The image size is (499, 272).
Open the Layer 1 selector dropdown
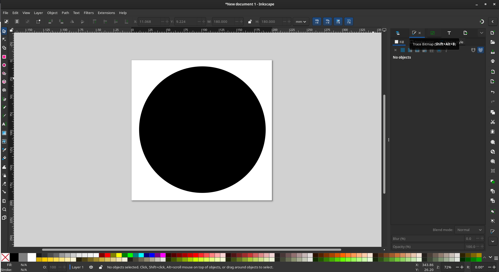[x=77, y=267]
